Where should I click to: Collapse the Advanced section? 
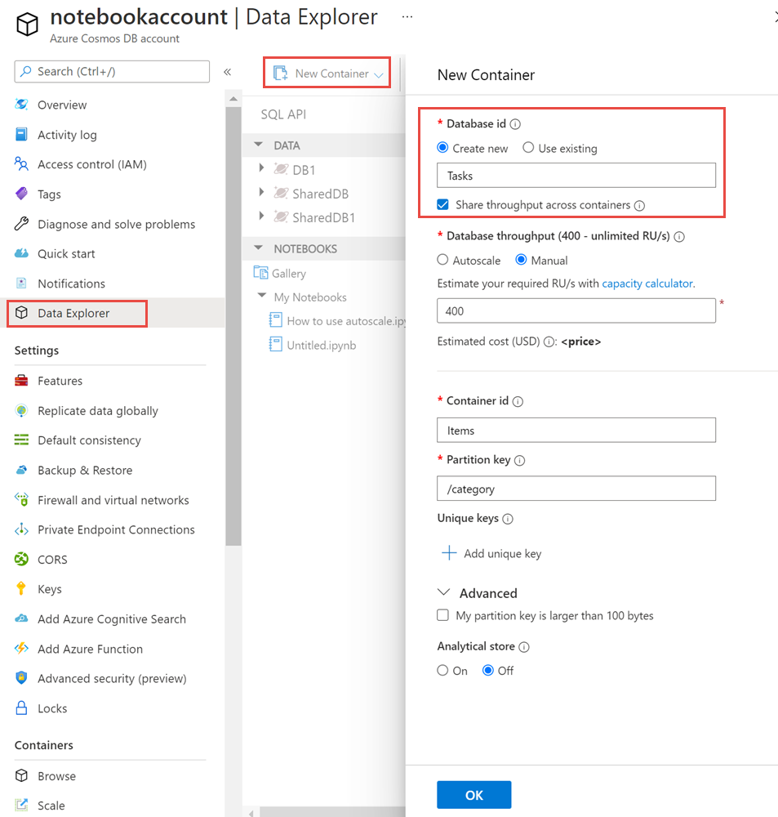(x=442, y=592)
